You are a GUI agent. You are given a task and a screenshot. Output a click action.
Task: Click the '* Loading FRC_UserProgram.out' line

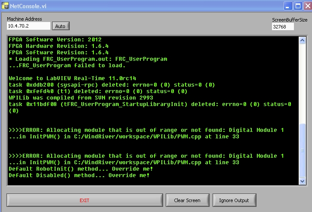88,59
